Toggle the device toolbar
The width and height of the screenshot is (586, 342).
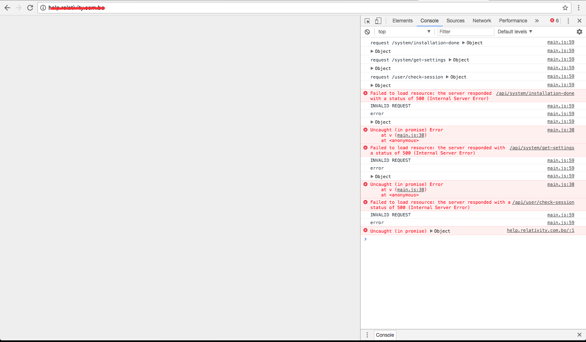(x=378, y=20)
